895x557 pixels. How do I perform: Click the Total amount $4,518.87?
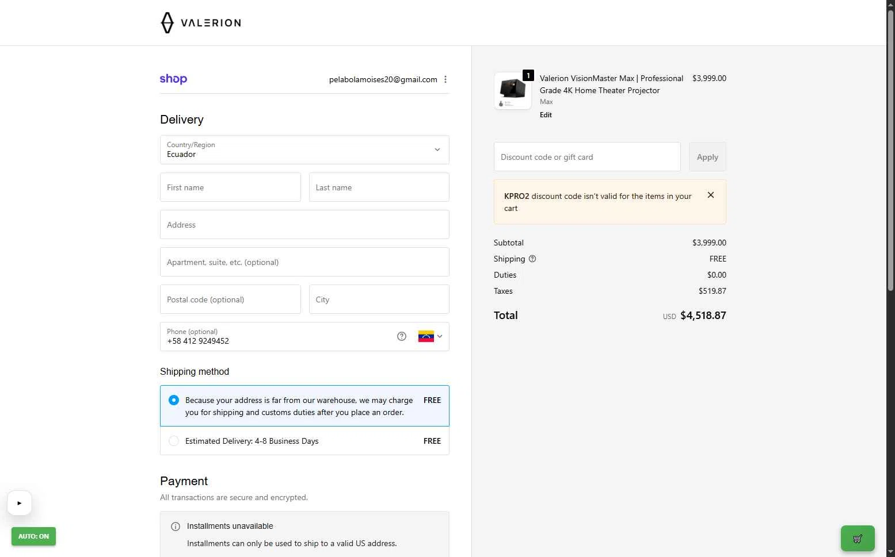coord(703,316)
